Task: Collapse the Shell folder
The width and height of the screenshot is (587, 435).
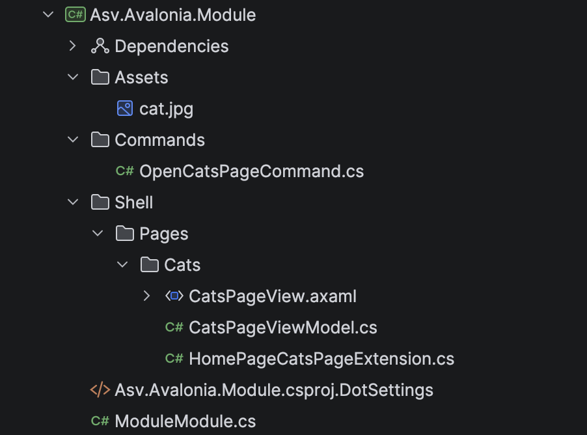Action: [x=72, y=202]
